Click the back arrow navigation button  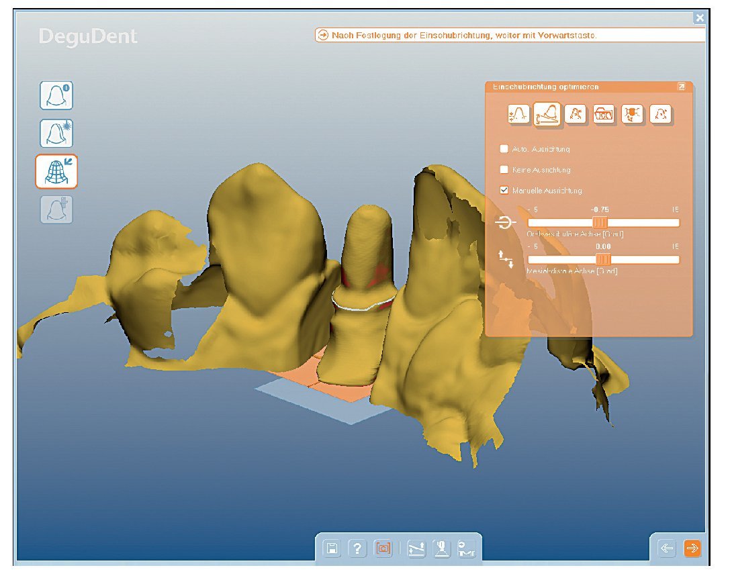click(666, 548)
